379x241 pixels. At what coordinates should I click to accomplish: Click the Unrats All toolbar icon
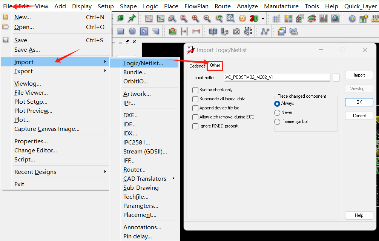tap(149, 18)
